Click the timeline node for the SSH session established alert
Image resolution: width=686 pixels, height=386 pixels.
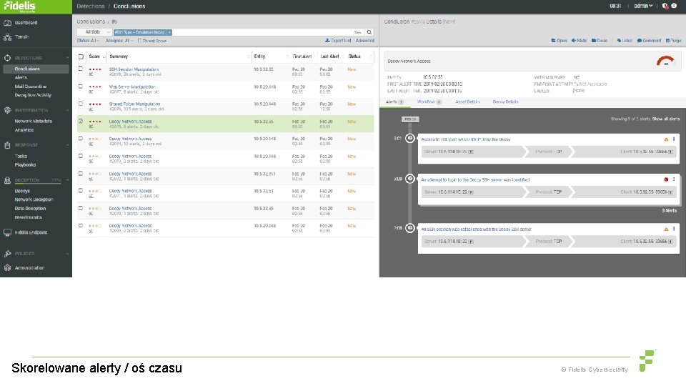(410, 228)
